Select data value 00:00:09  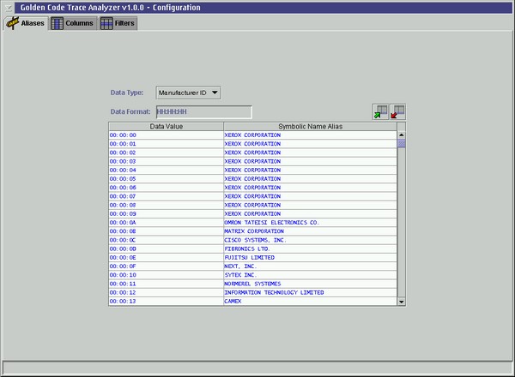click(x=167, y=213)
